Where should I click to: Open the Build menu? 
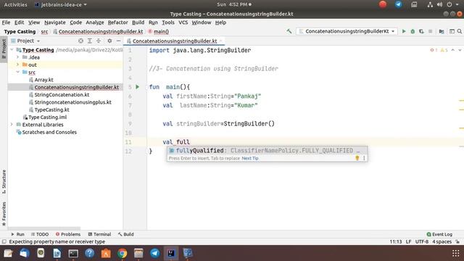coord(138,22)
